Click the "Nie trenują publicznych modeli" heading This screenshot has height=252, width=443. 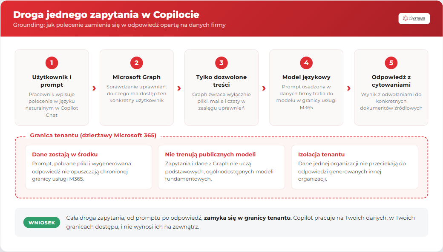tap(210, 154)
